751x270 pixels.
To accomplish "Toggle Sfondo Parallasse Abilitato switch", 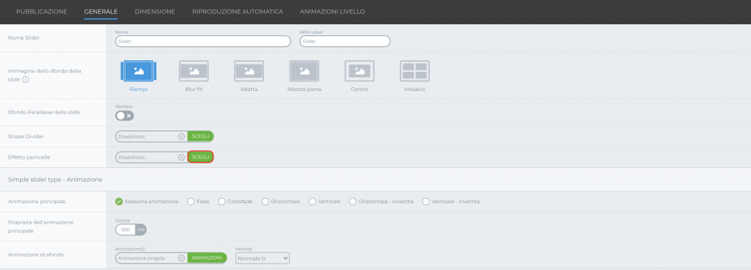I will click(125, 116).
